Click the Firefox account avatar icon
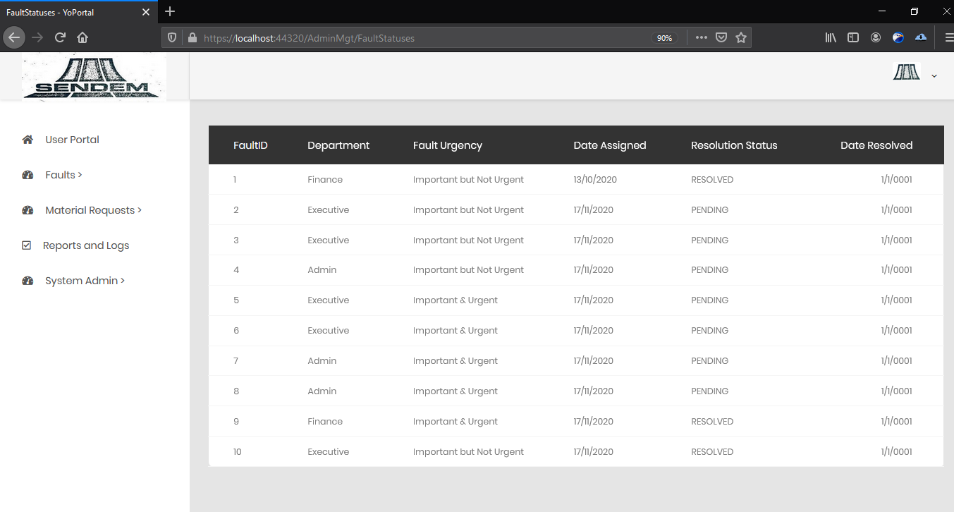Image resolution: width=954 pixels, height=512 pixels. point(876,38)
